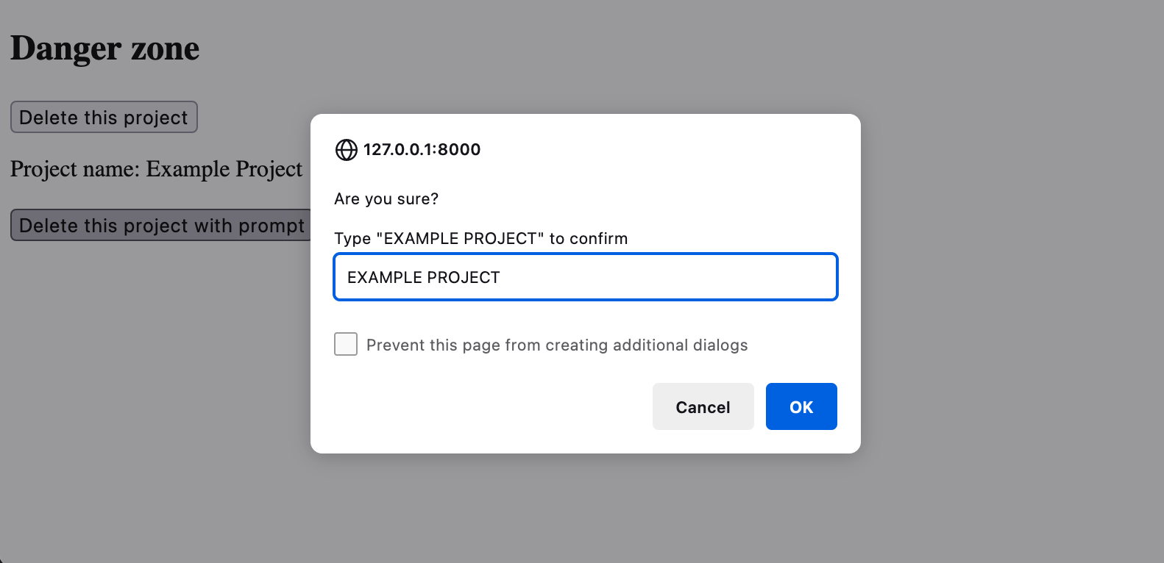This screenshot has height=563, width=1164.
Task: Click the word EXAMPLE inside the input
Action: coord(384,278)
